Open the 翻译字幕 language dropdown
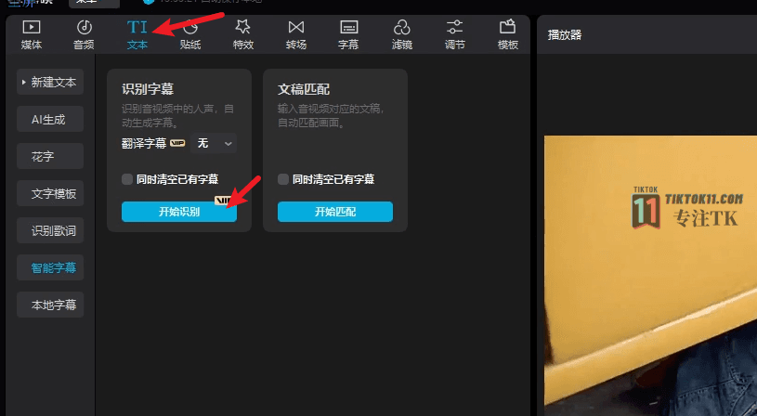Viewport: 757px width, 416px height. (x=215, y=143)
